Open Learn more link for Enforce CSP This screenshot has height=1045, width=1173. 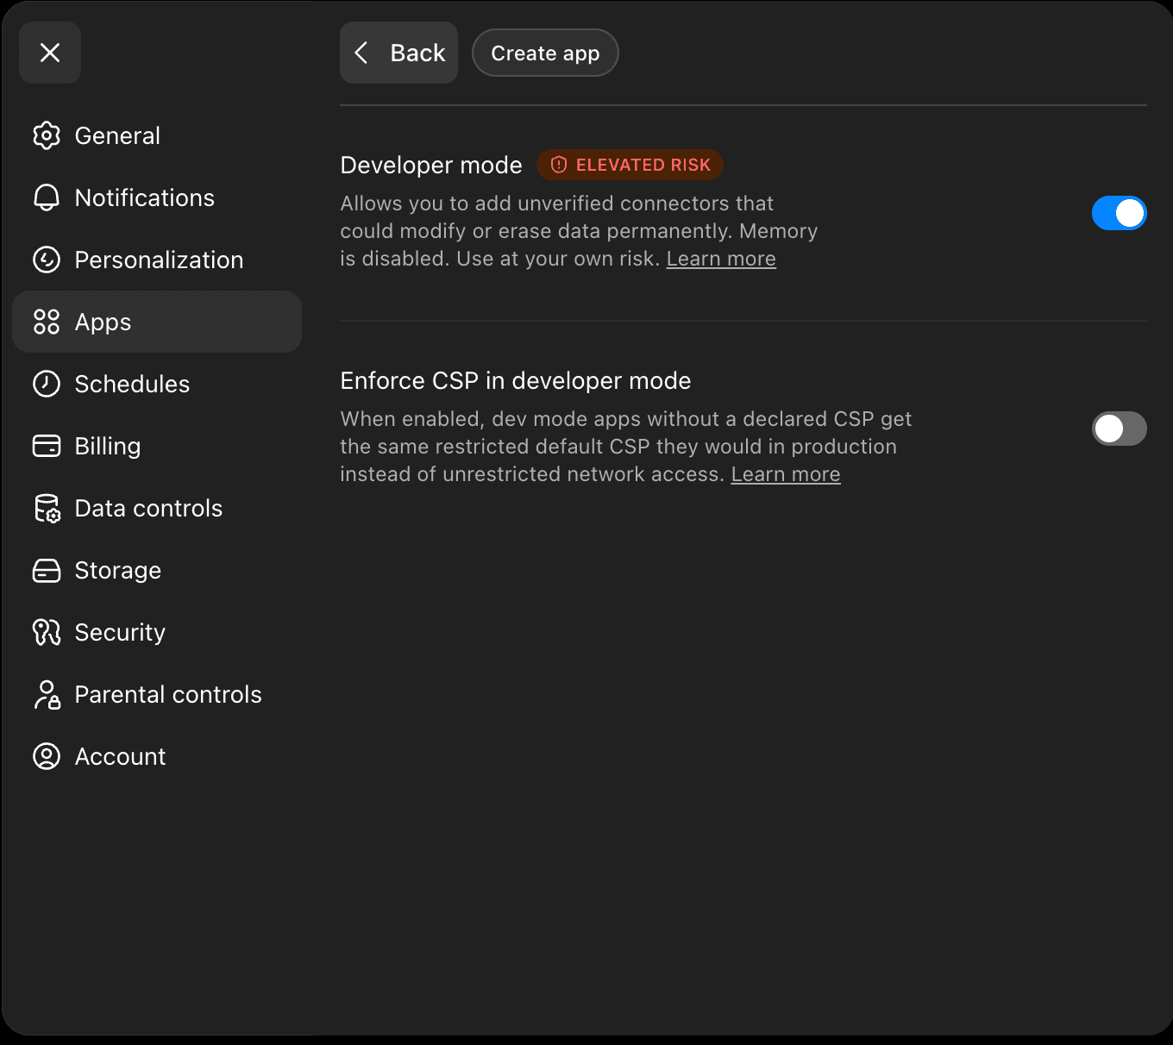pos(786,474)
